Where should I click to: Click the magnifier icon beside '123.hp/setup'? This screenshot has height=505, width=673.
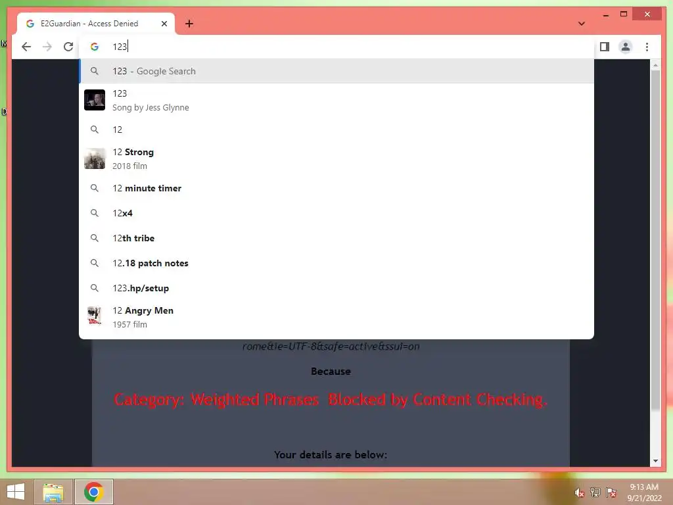[95, 288]
